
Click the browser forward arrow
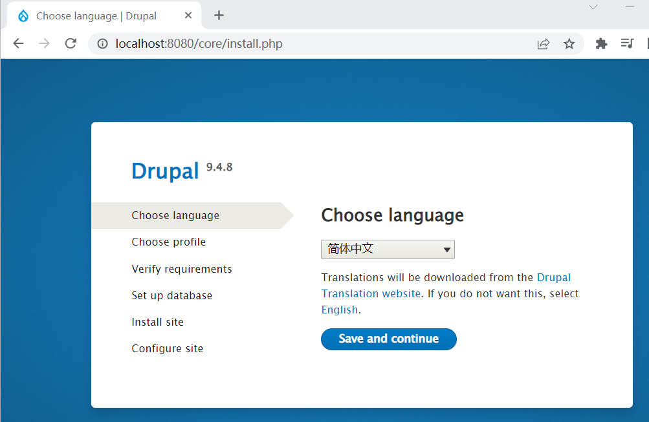(44, 43)
